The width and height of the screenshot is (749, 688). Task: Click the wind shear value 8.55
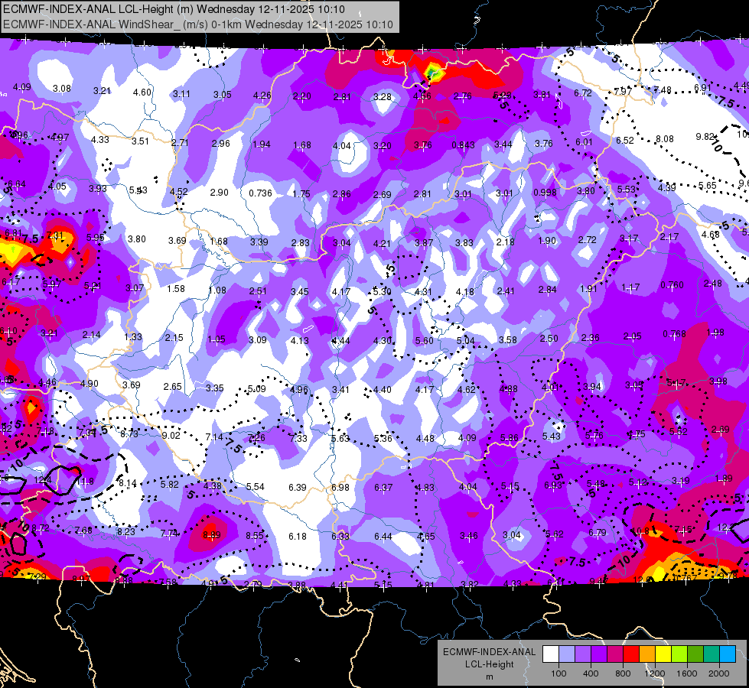pyautogui.click(x=255, y=536)
